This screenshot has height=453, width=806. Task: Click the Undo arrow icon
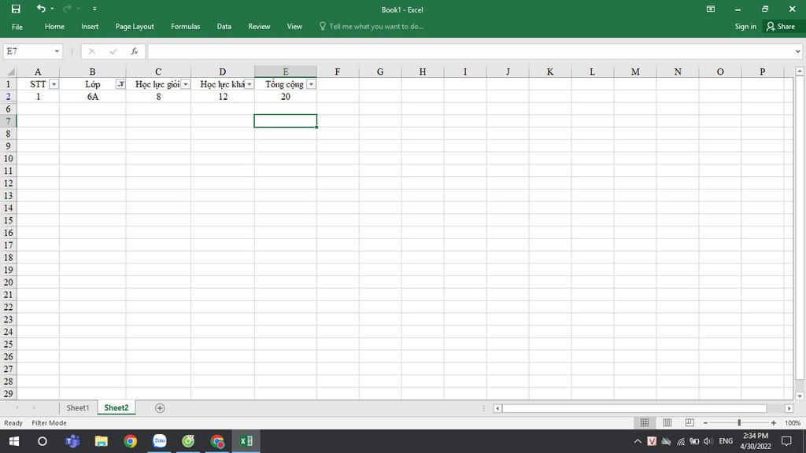click(41, 9)
